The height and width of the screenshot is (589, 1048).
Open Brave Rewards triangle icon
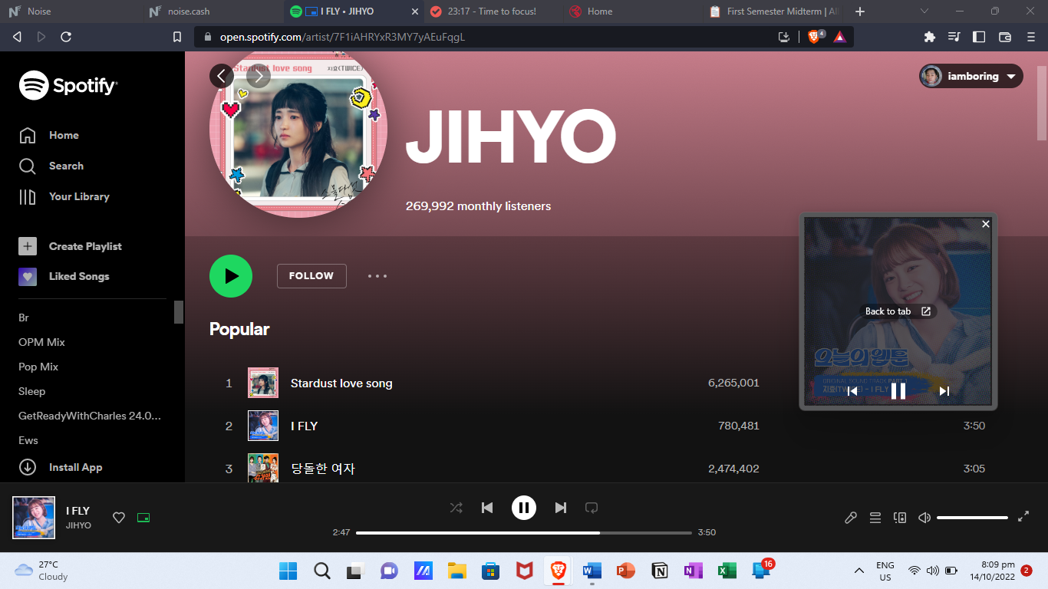[840, 37]
